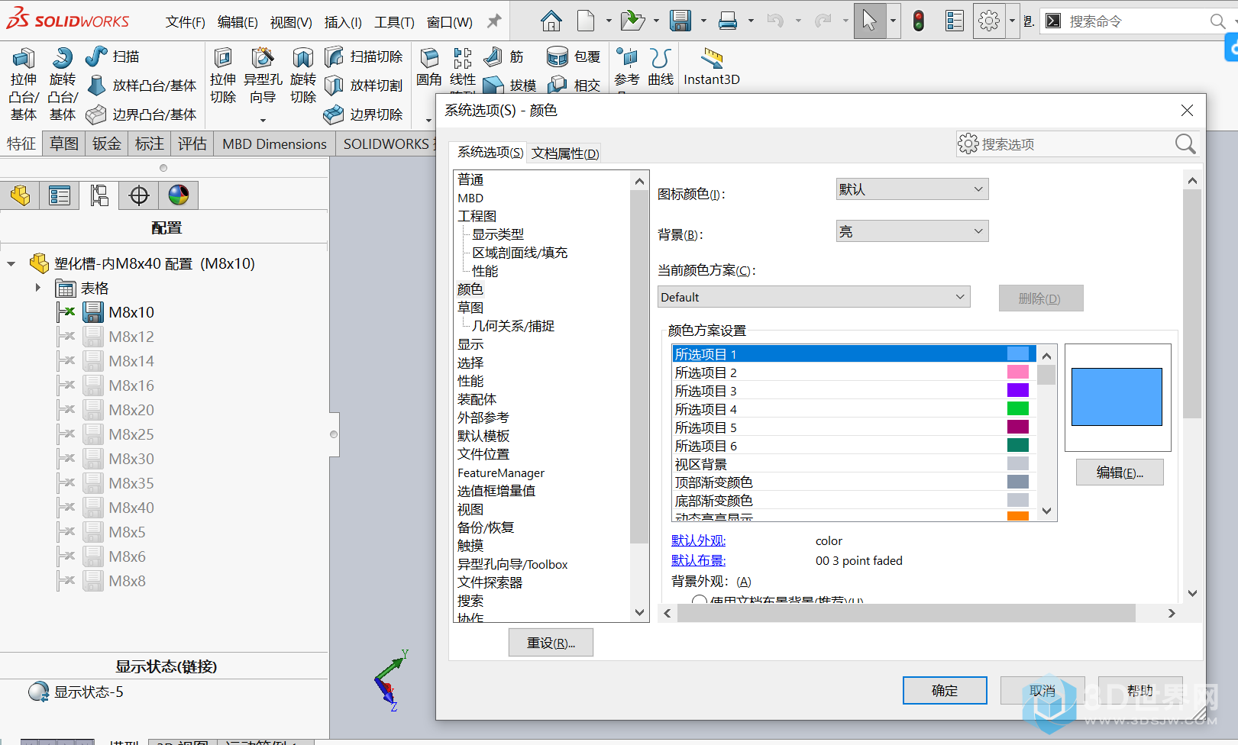This screenshot has height=745, width=1238.
Task: Click the Open file folder icon
Action: tap(632, 21)
